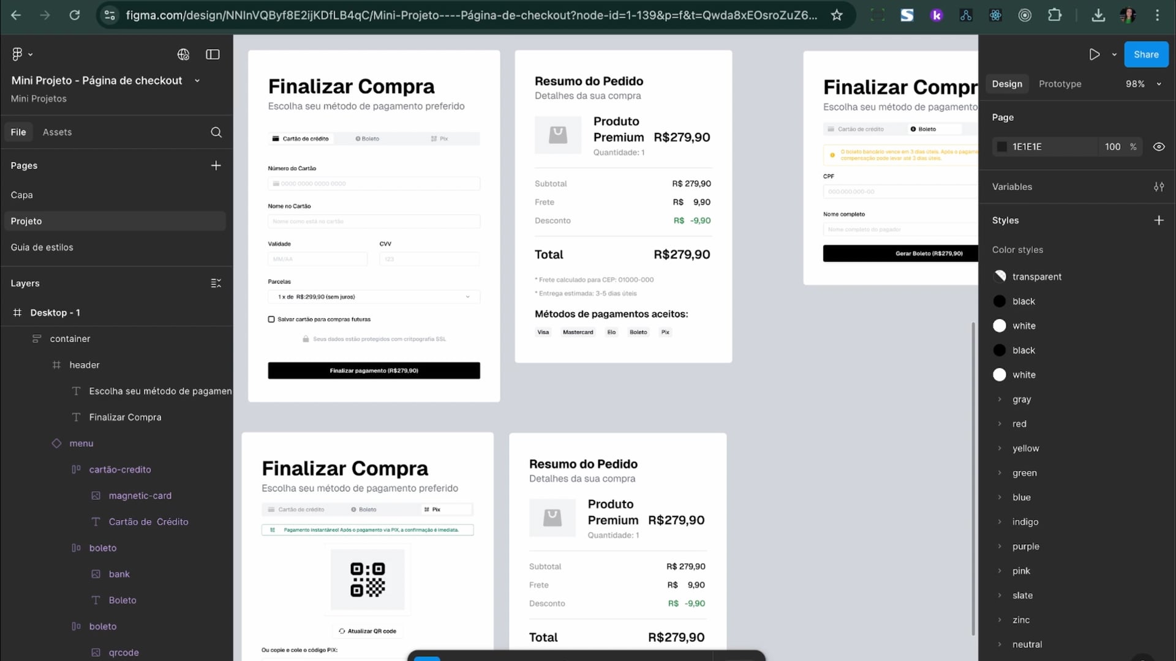Open the Variables settings icon

tap(1158, 187)
